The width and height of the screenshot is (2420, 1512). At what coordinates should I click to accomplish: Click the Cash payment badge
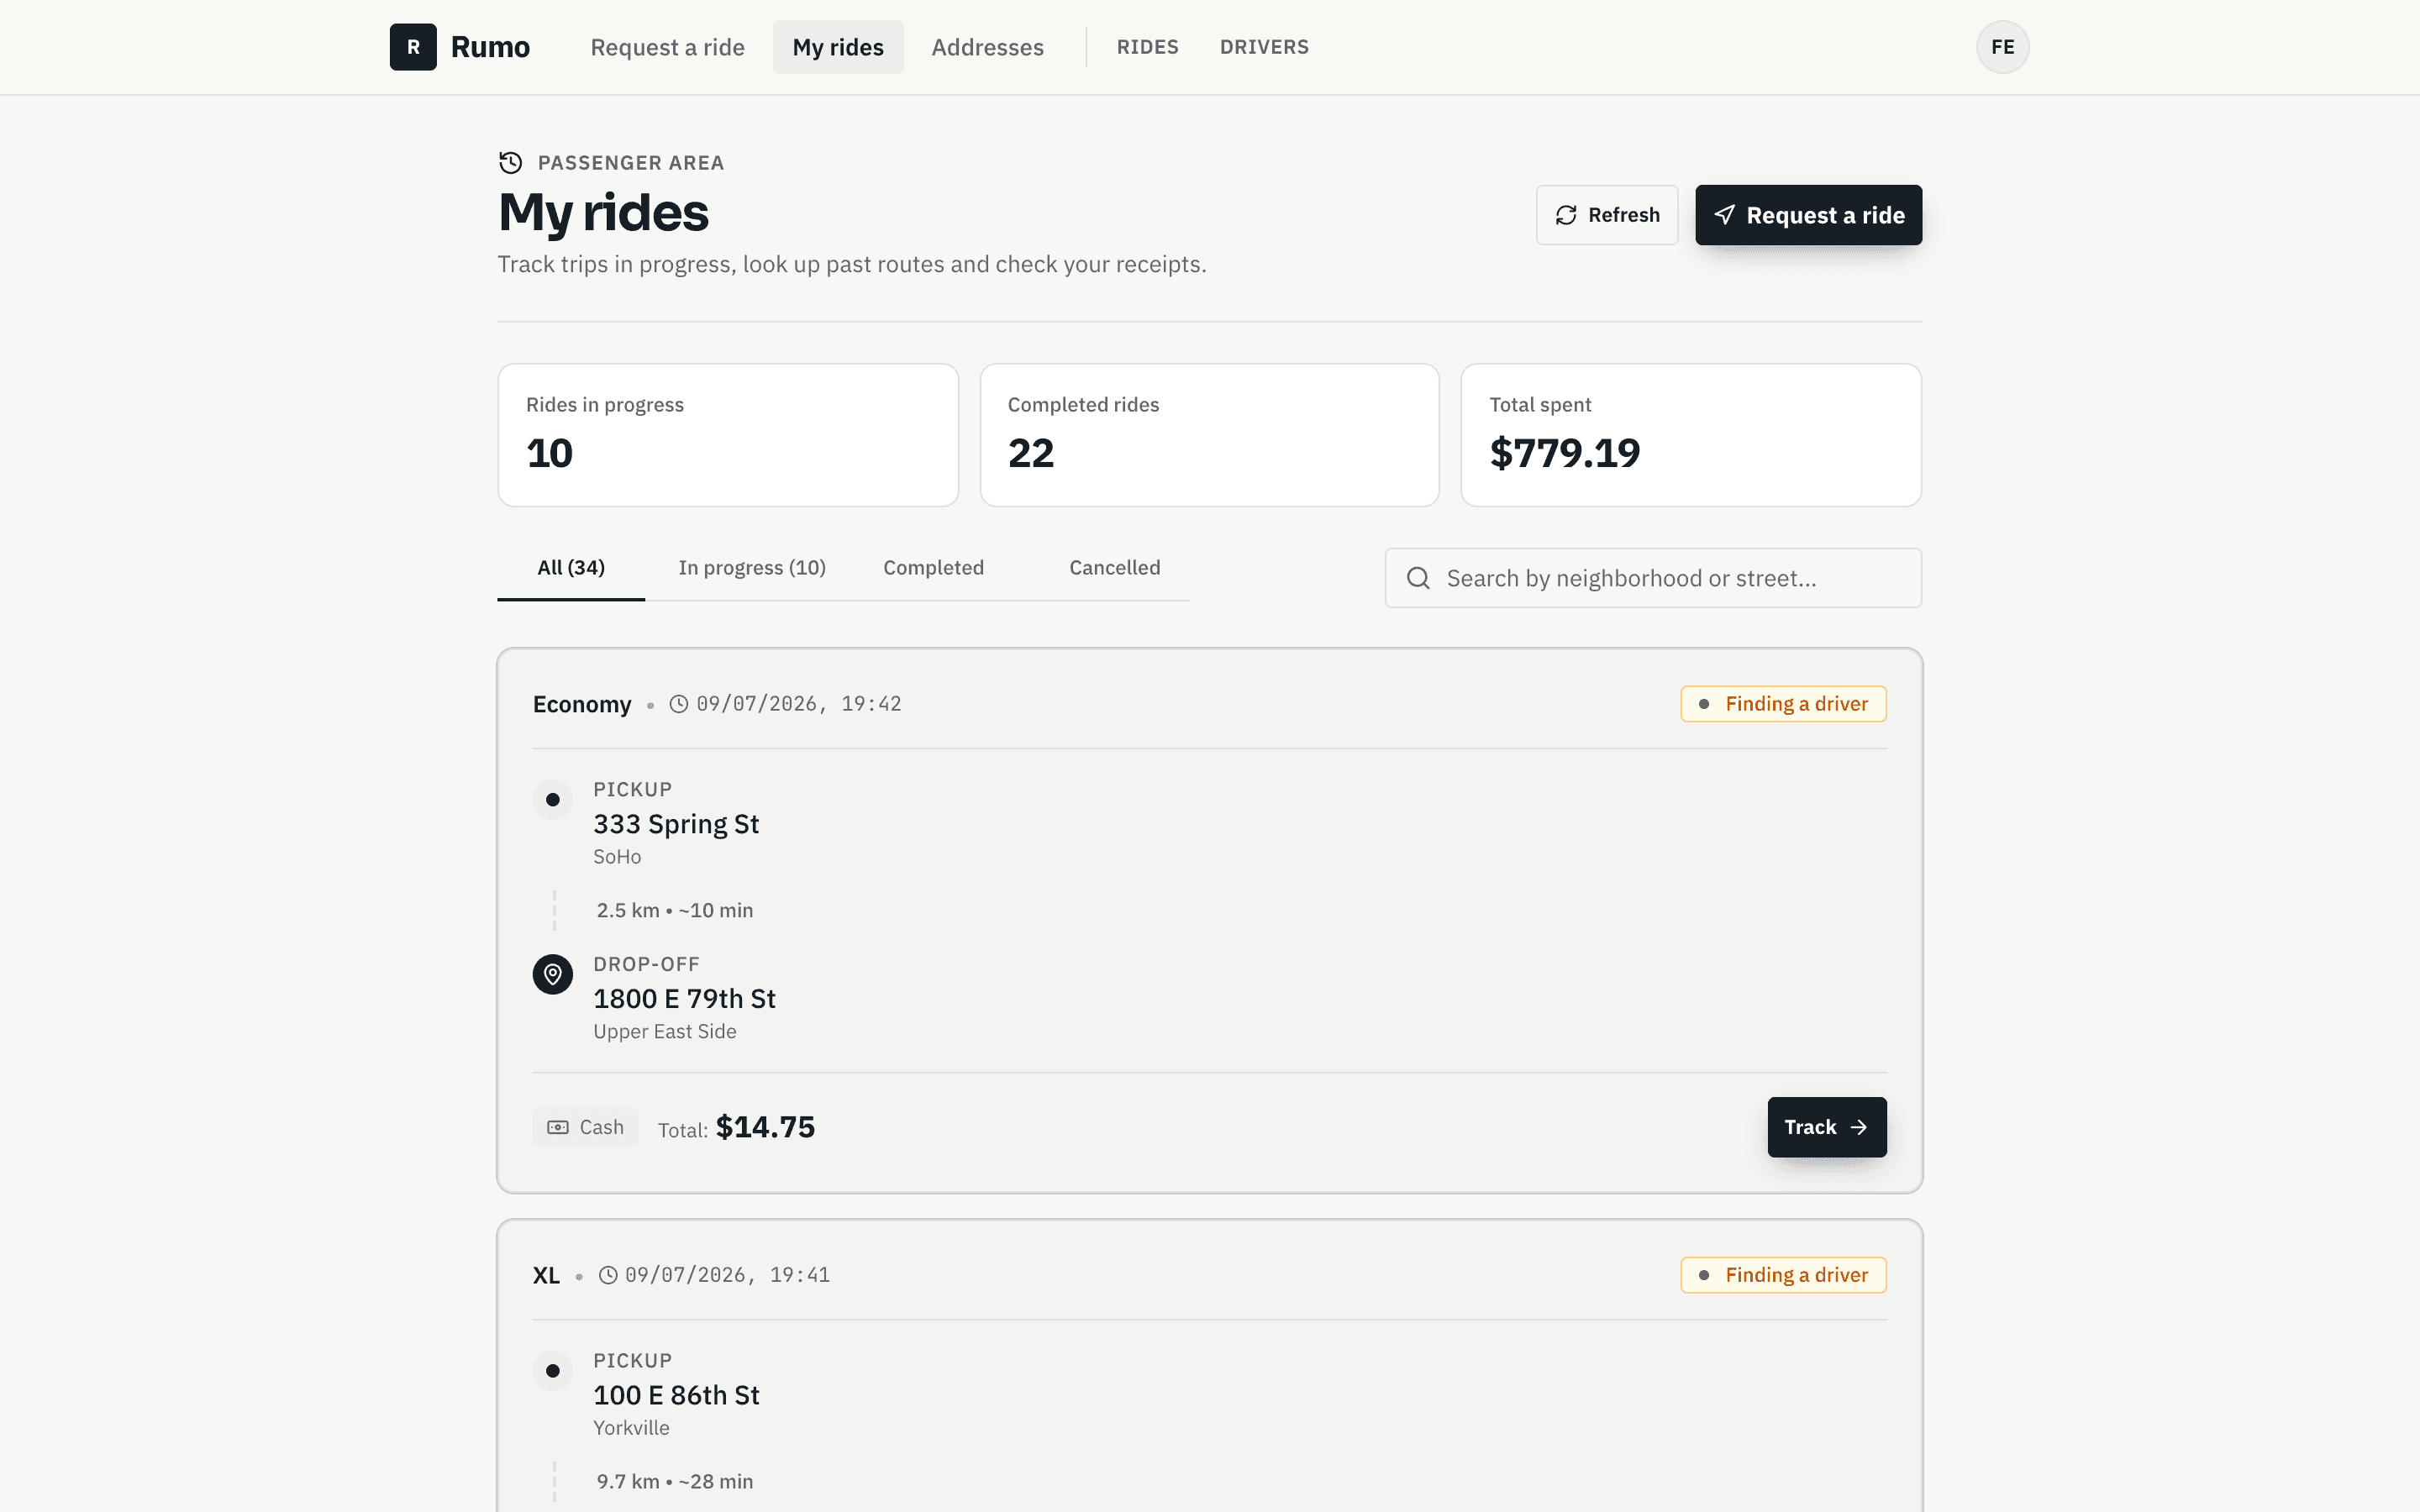coord(585,1127)
